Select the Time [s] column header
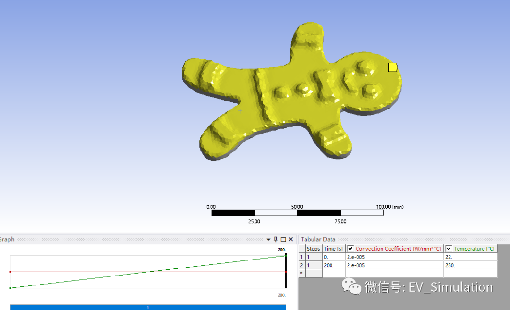Screen dimensions: 510x310 tap(333, 249)
